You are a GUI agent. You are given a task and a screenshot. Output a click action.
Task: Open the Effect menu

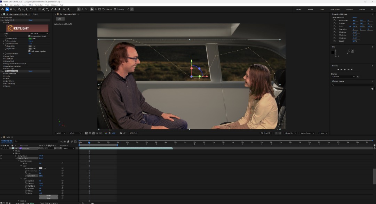tap(31, 5)
